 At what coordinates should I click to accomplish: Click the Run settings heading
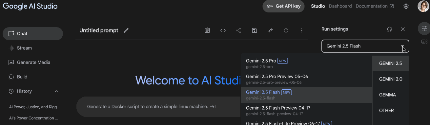[335, 29]
